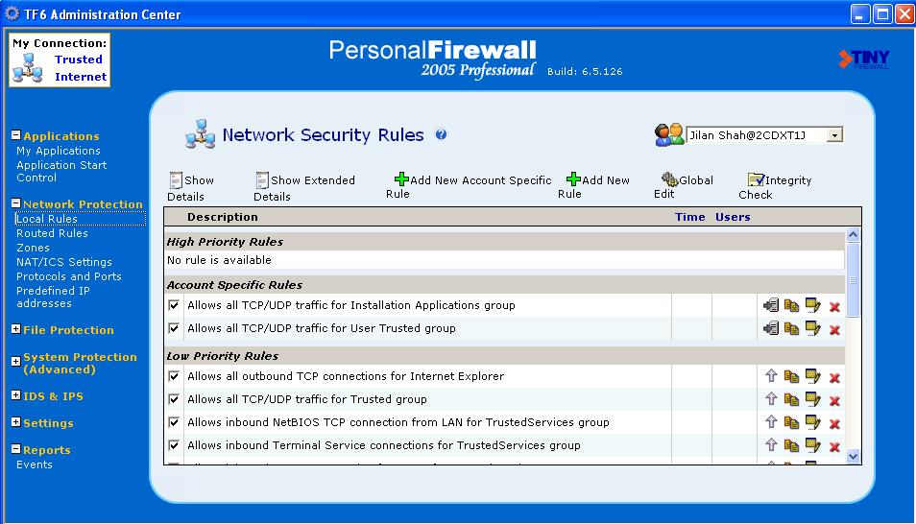Click the rules list scroll down arrow

point(853,456)
